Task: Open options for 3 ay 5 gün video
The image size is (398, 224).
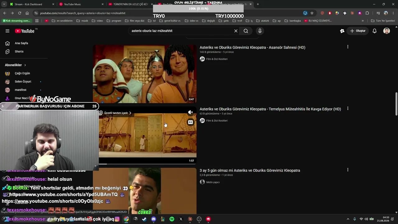Action: click(x=348, y=170)
